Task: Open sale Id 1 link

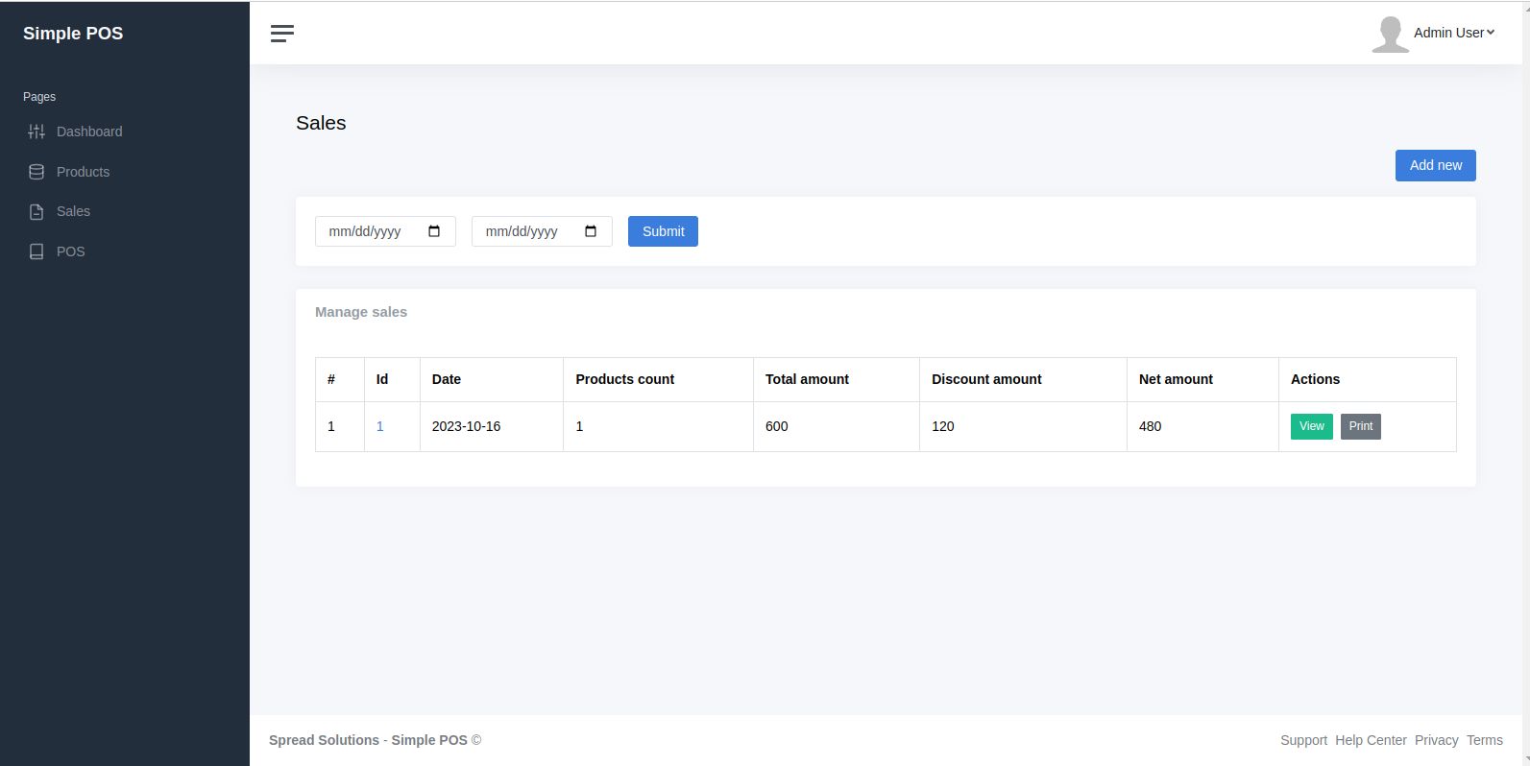Action: (380, 426)
